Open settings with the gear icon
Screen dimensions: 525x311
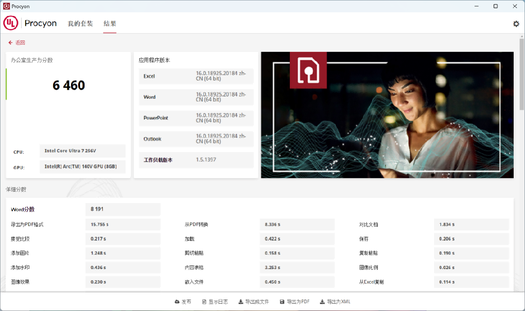[x=516, y=24]
